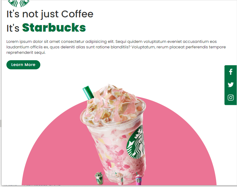Open the Twitter bird icon link
This screenshot has height=187, width=237.
pos(231,85)
